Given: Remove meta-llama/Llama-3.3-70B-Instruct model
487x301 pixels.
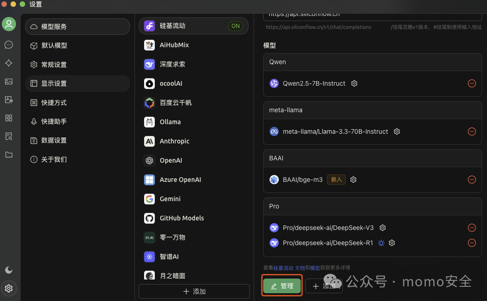Looking at the screenshot, I should click(472, 131).
